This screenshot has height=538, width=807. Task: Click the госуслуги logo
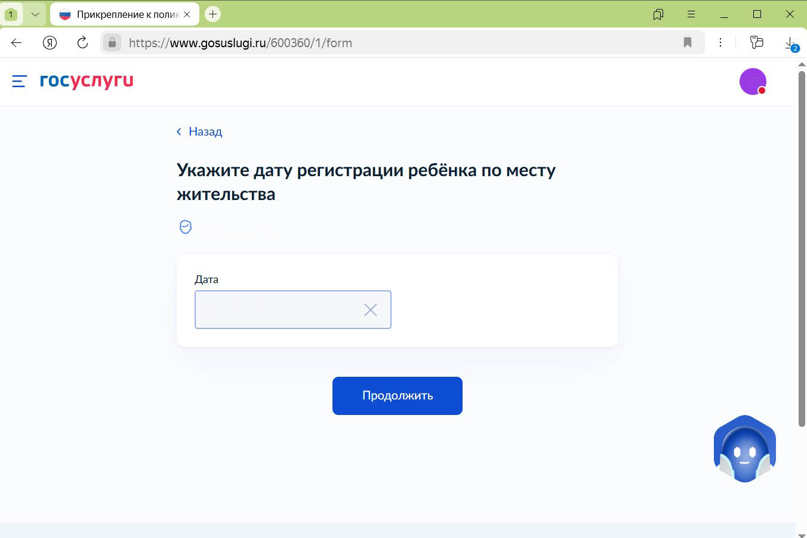click(x=85, y=82)
